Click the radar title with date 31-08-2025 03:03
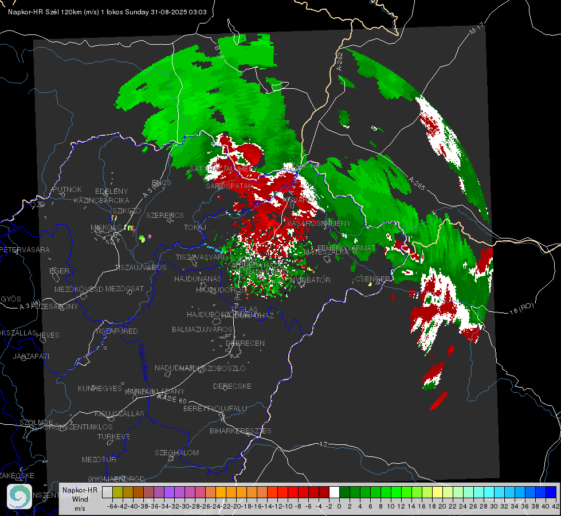 pos(107,12)
